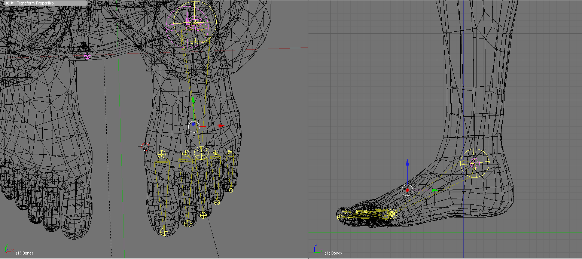Click the '(1) Bones' label in the left viewport header

tap(25, 253)
